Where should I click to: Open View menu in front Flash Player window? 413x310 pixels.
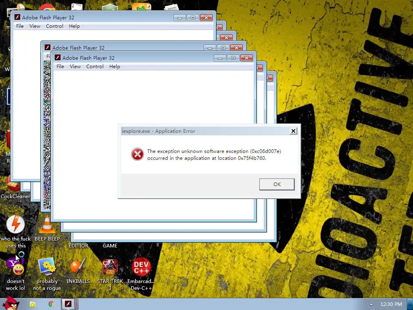coord(75,67)
